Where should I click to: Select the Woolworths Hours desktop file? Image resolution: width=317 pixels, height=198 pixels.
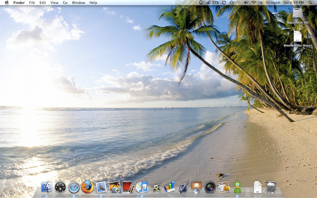[297, 36]
